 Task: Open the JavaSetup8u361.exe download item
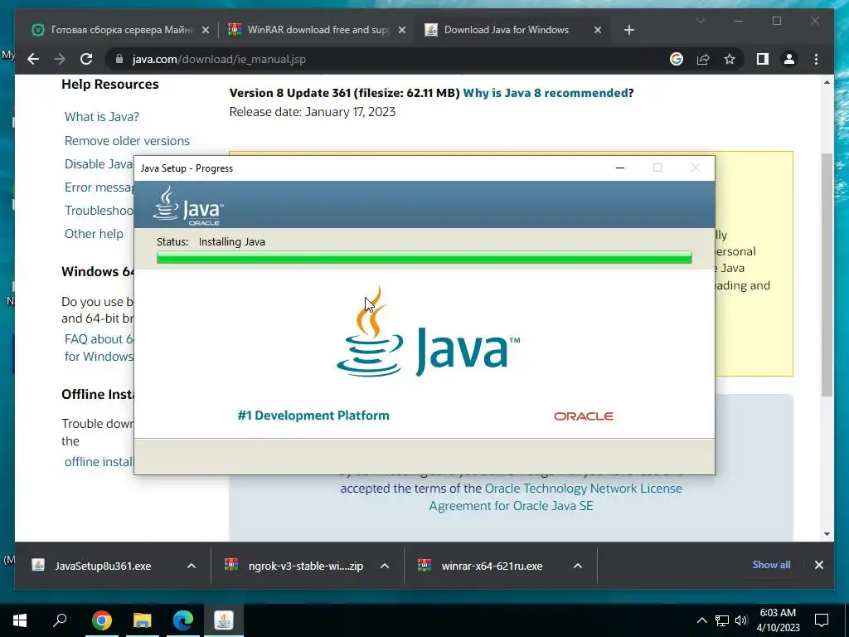tap(103, 566)
